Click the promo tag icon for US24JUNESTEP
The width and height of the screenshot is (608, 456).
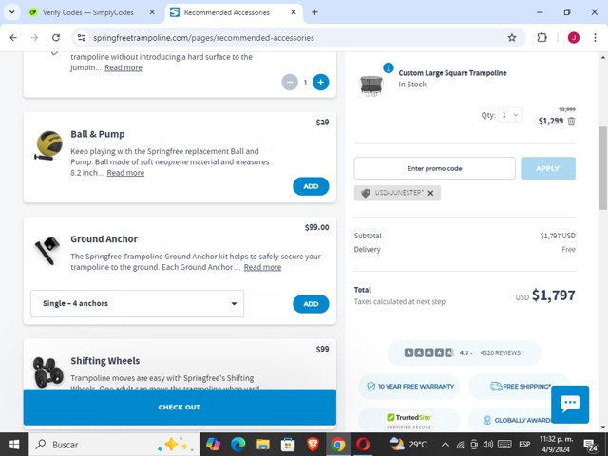coord(365,193)
